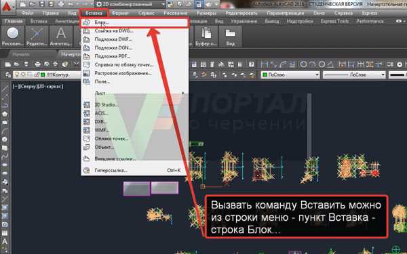
Task: Select the Spline tool in left toolbar
Action: click(5, 156)
